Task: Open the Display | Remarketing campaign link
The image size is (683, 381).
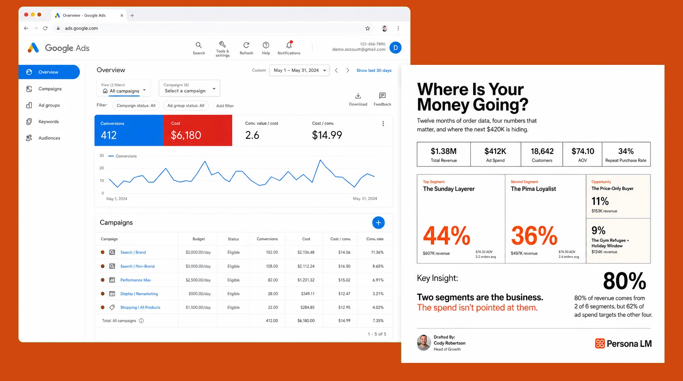Action: click(139, 294)
